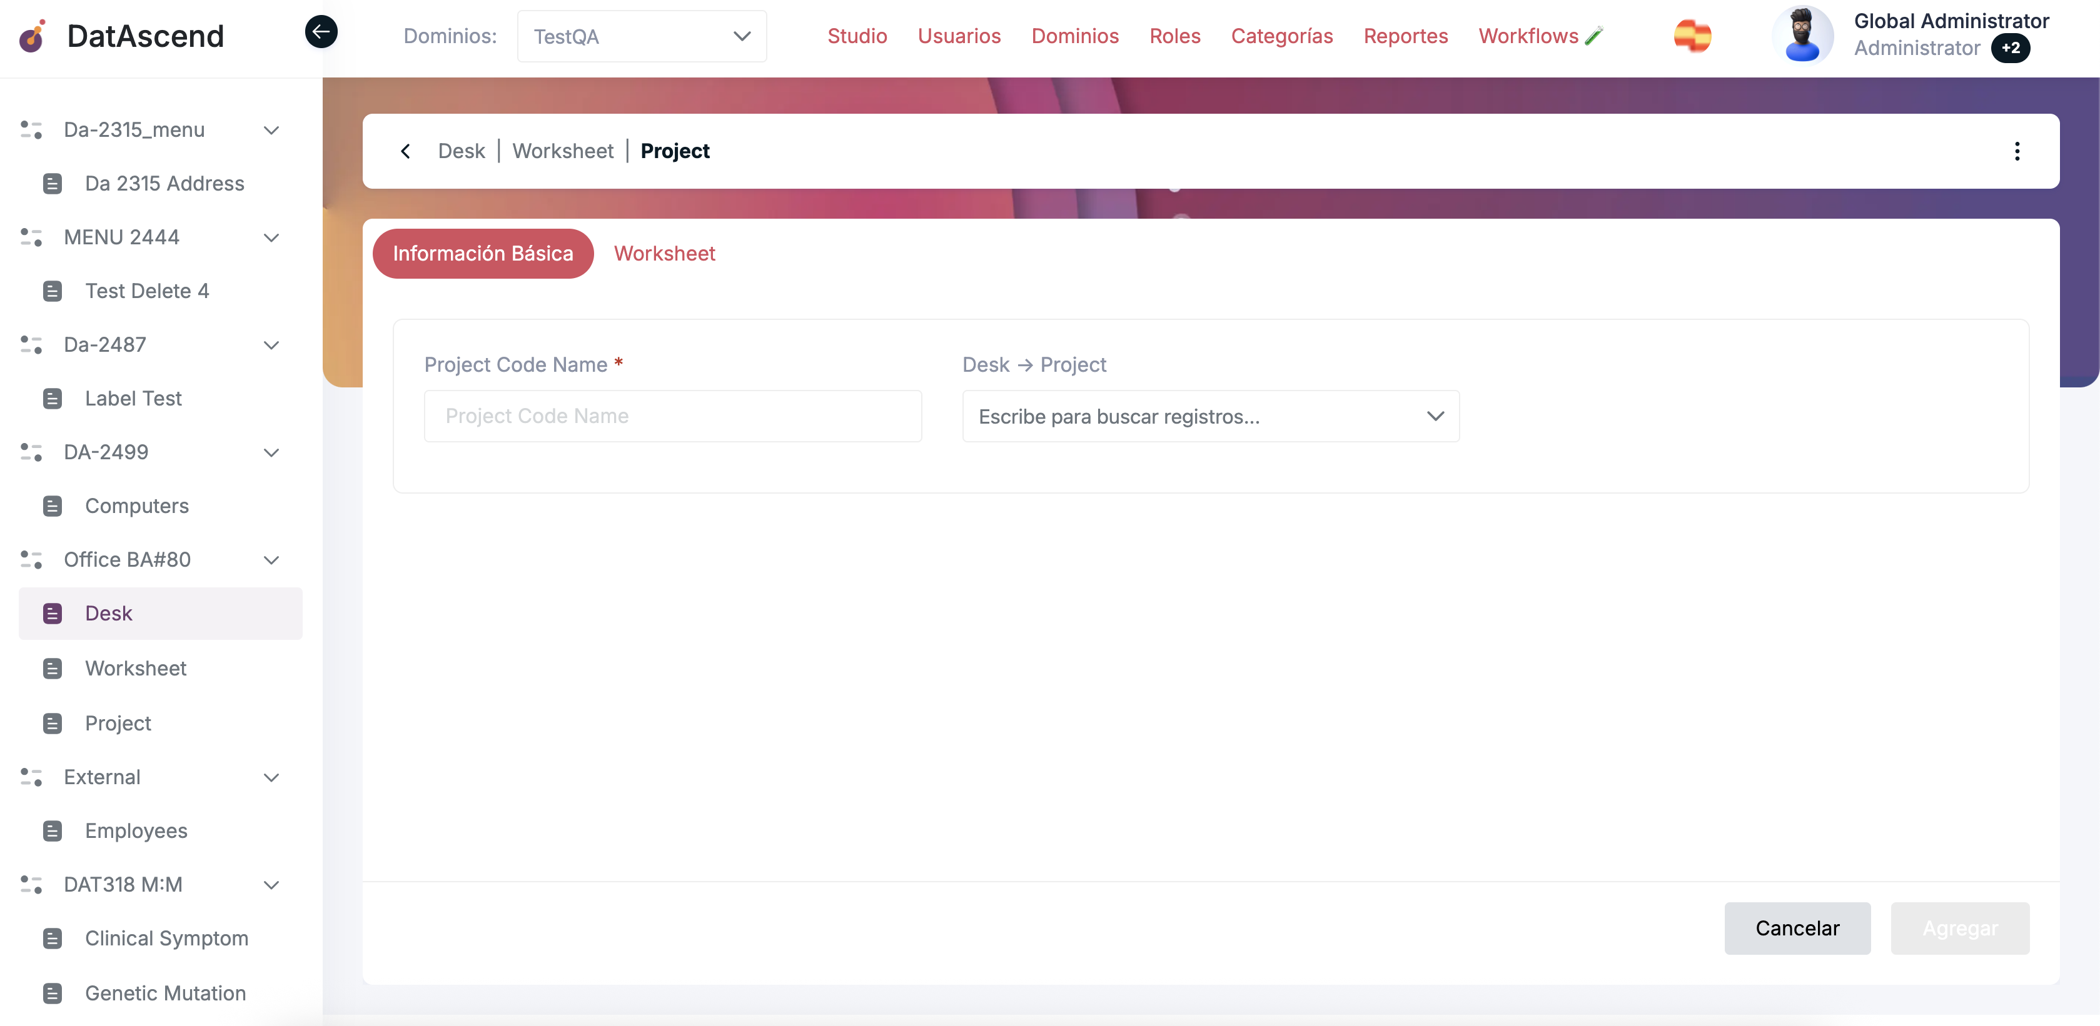Click the Spanish flag language icon
The image size is (2100, 1026).
[1694, 36]
